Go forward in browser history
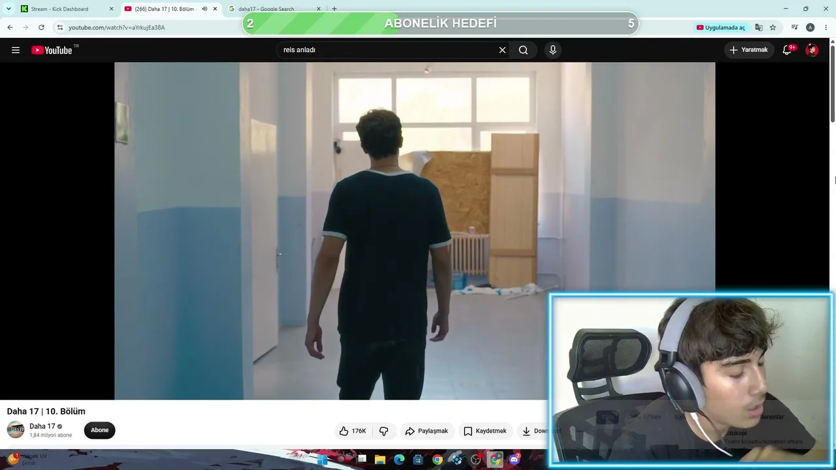 [25, 27]
